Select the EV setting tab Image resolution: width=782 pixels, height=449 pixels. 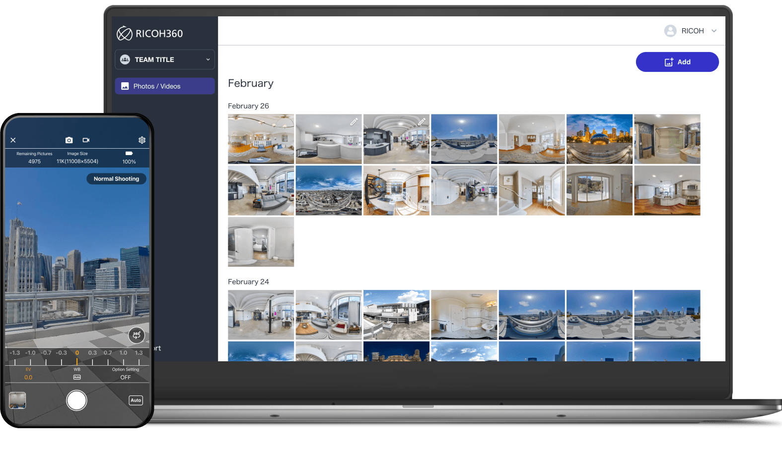[28, 374]
